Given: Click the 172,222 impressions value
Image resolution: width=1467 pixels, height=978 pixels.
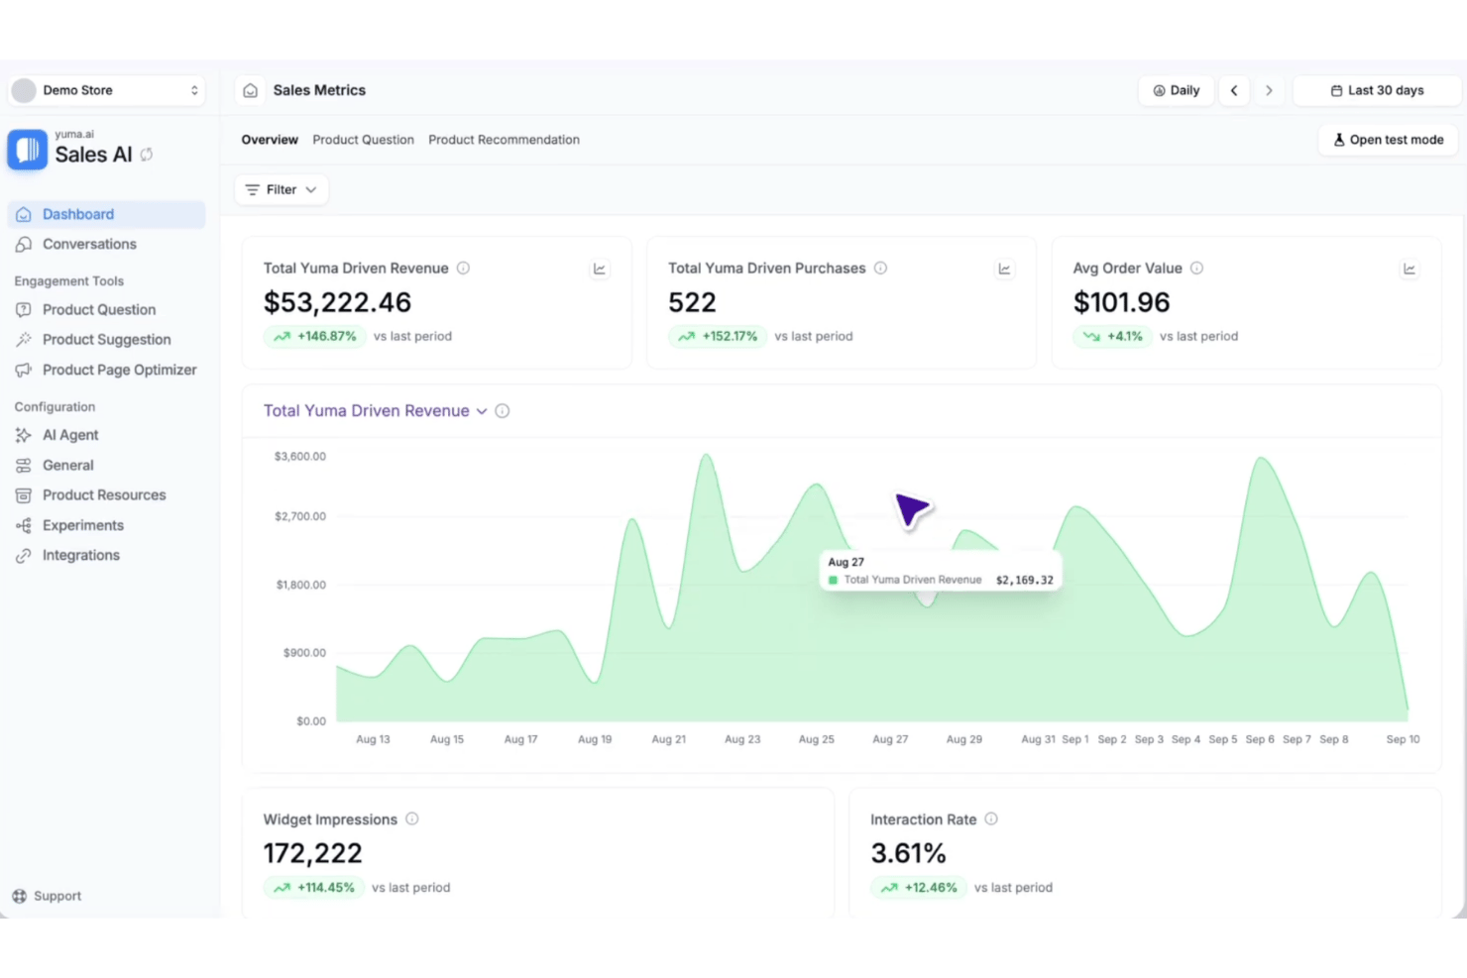Looking at the screenshot, I should click(312, 853).
